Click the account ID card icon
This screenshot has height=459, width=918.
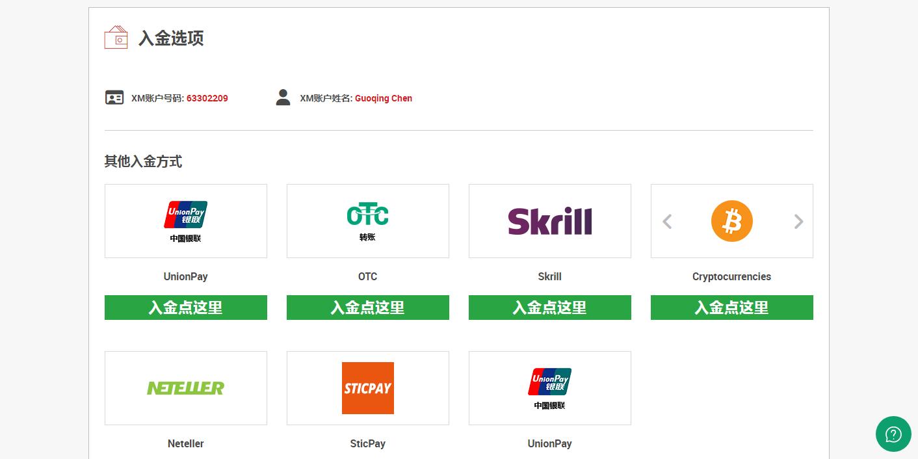click(114, 98)
